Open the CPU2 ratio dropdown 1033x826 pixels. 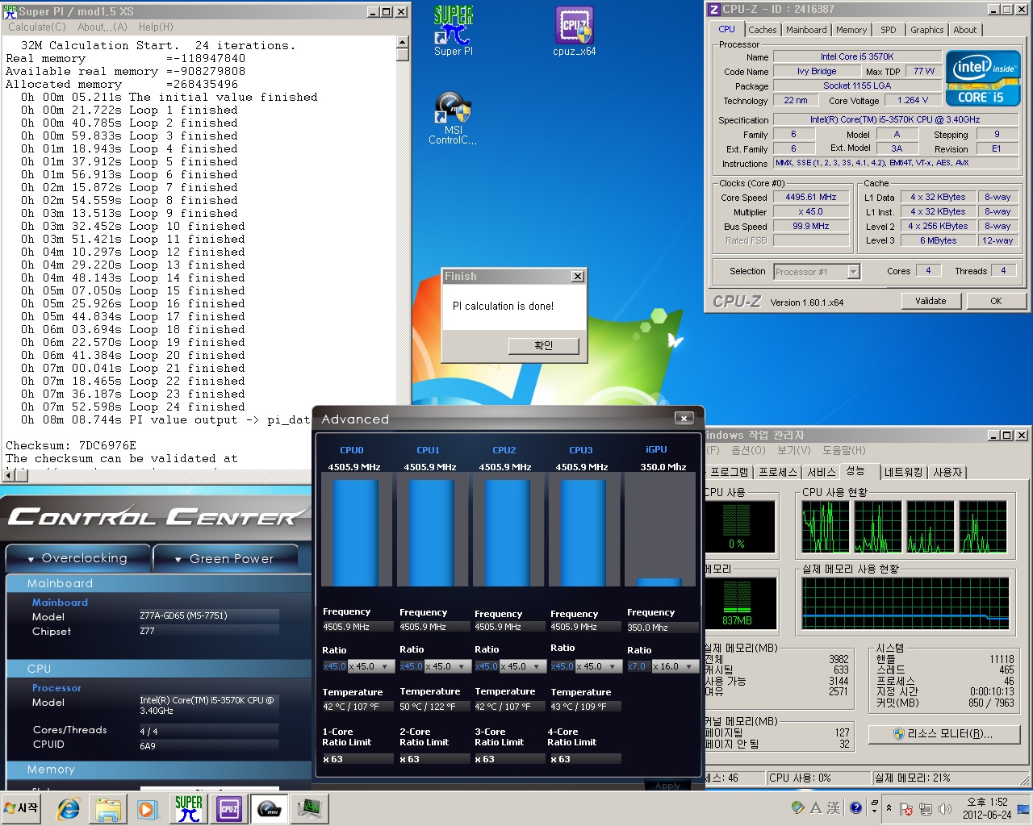point(537,666)
